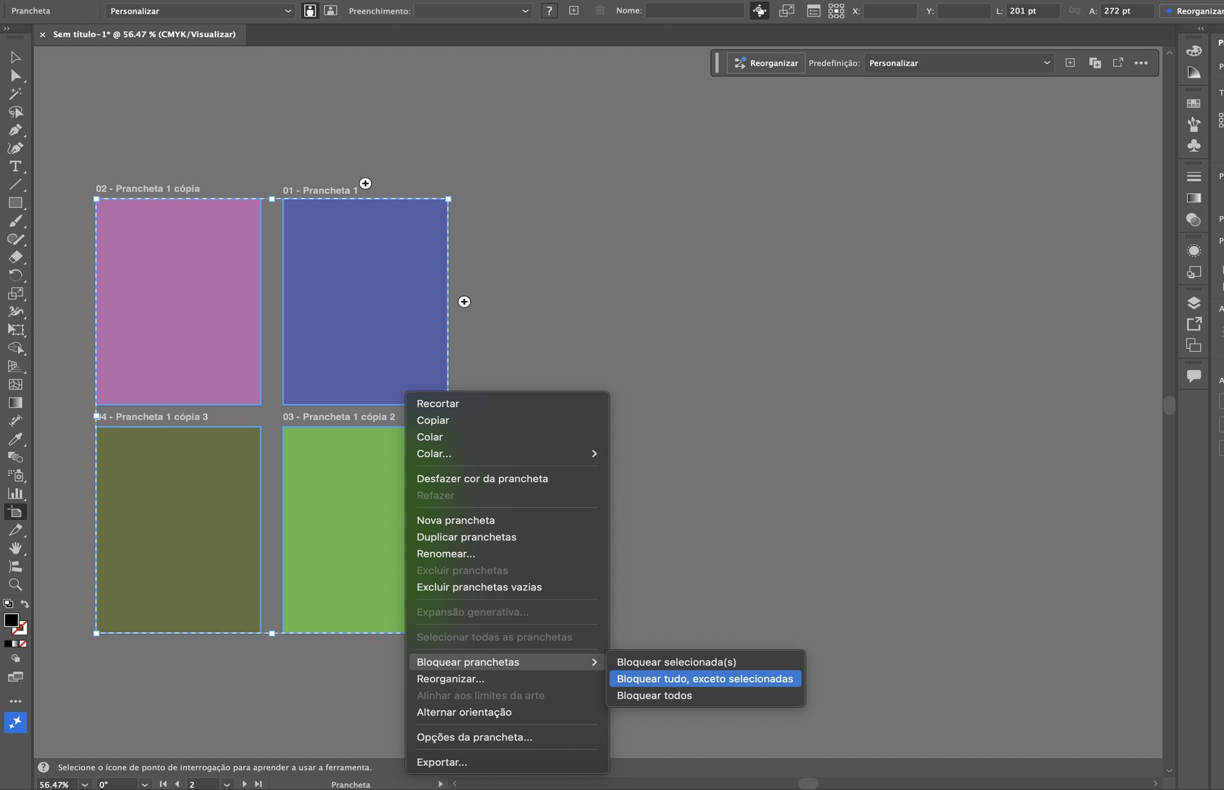Expand the Colar... submenu arrow
Screen dimensions: 1224x790
click(594, 454)
